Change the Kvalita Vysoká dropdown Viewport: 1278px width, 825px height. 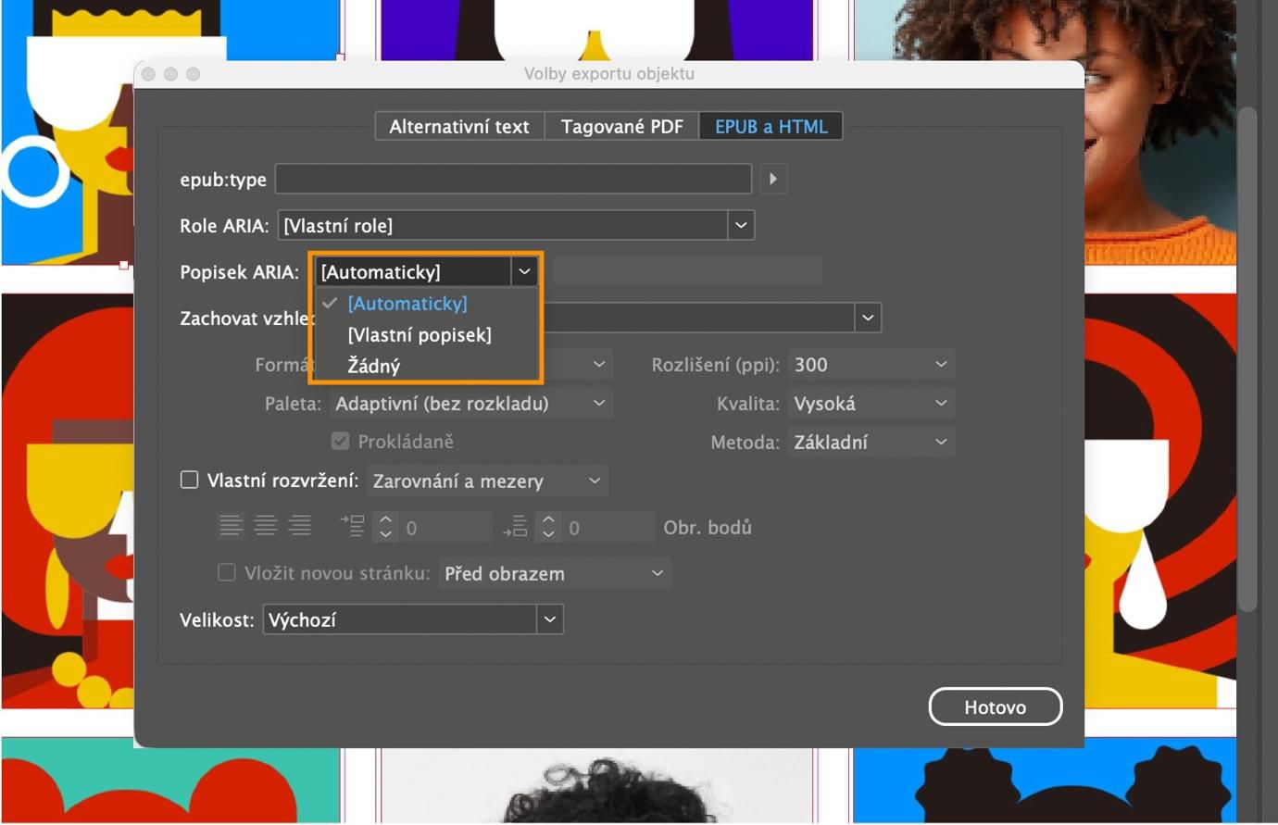tap(871, 404)
